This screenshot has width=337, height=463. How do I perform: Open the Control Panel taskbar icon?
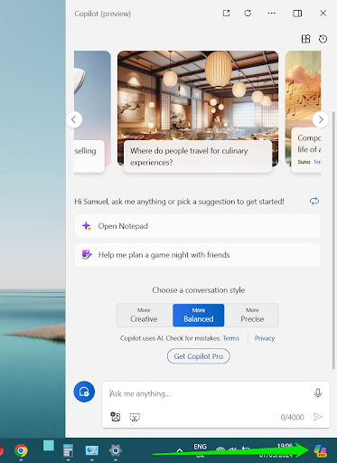pyautogui.click(x=92, y=451)
